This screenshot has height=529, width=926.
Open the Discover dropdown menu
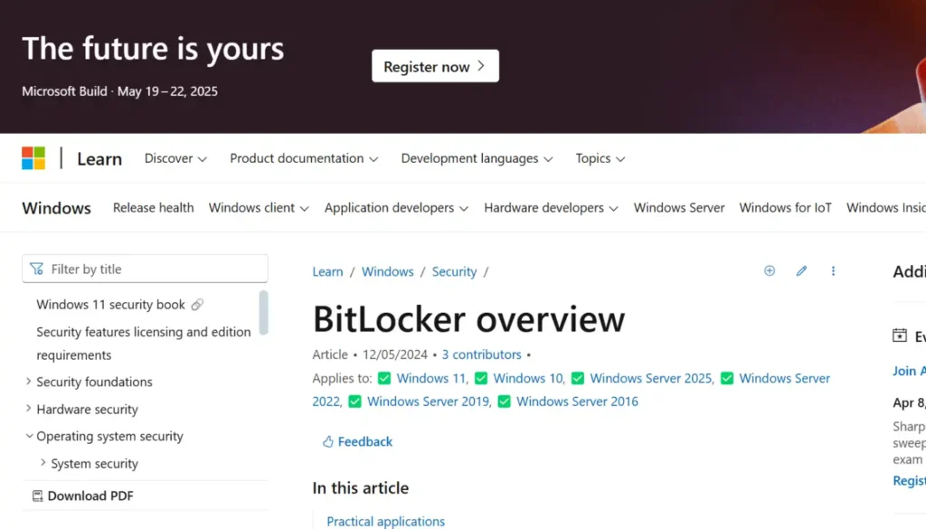pyautogui.click(x=175, y=158)
